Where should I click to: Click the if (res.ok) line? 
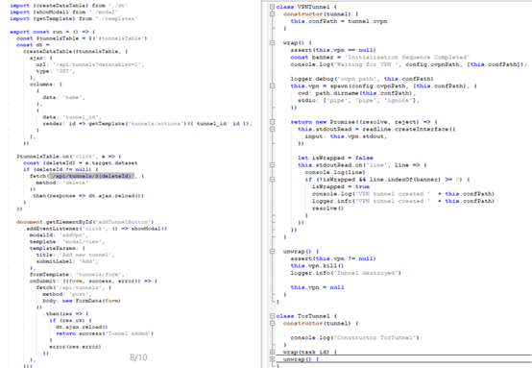(x=70, y=321)
